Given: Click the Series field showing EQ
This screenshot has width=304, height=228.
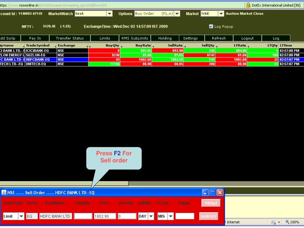Looking at the screenshot, I should coord(32,216).
